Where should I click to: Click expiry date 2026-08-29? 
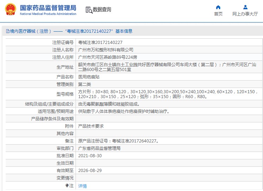(90, 171)
